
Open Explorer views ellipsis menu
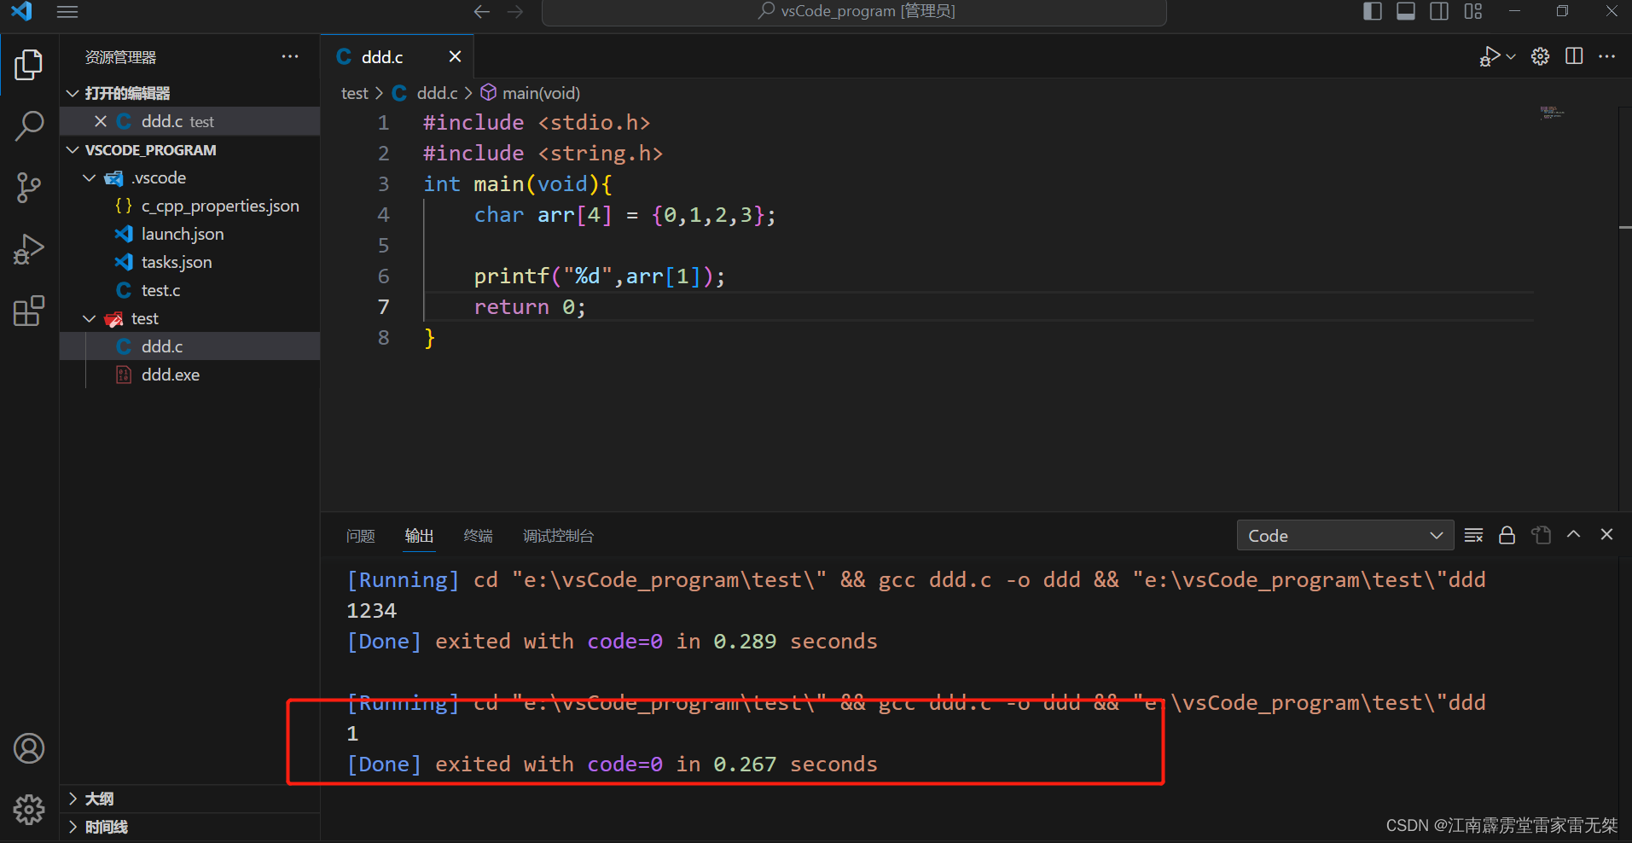coord(290,57)
